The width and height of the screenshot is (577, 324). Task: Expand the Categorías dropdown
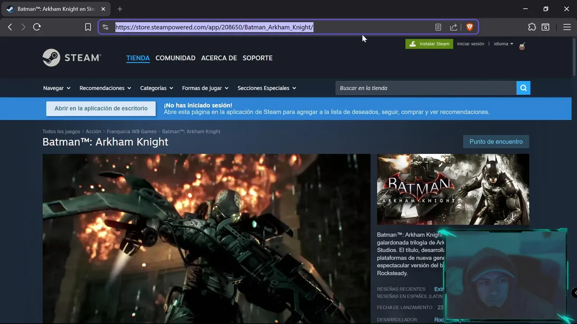point(157,88)
